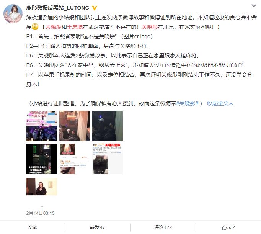Open the first chat-screenshot thumbnail
This screenshot has height=234, width=261.
[x=42, y=126]
